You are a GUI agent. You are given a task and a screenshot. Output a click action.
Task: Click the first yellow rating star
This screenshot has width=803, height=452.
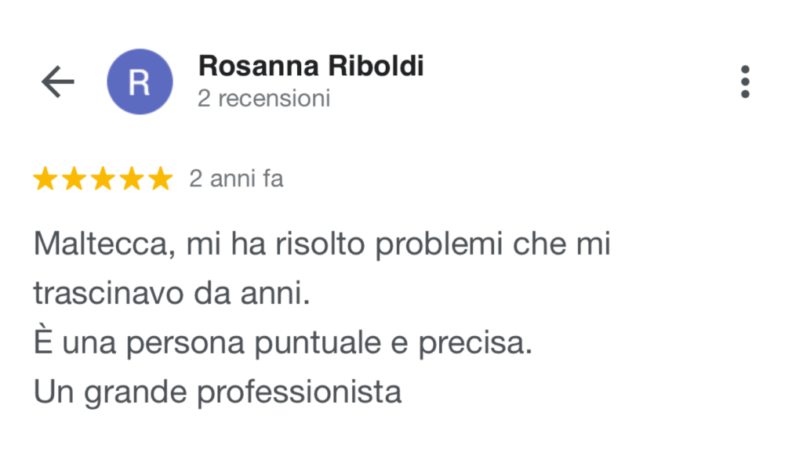click(x=46, y=179)
